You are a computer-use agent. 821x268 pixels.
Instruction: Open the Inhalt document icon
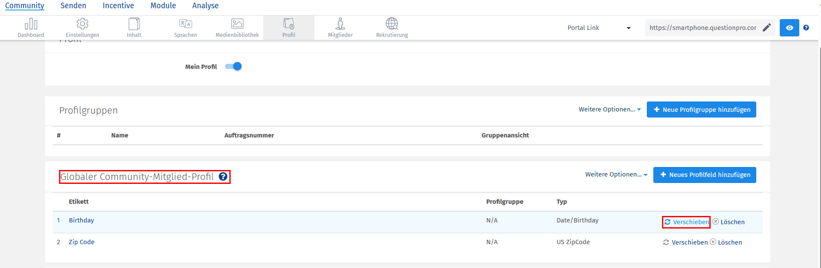(134, 24)
